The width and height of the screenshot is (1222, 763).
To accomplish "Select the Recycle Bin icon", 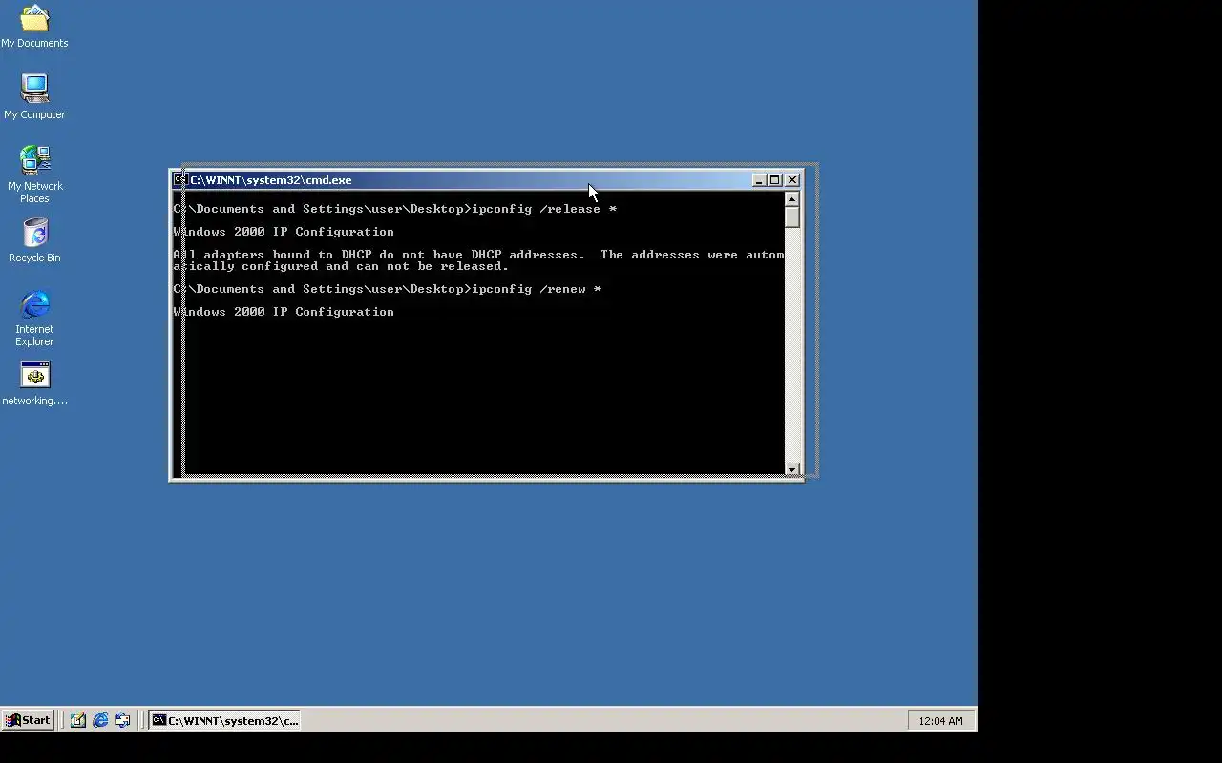I will (34, 240).
